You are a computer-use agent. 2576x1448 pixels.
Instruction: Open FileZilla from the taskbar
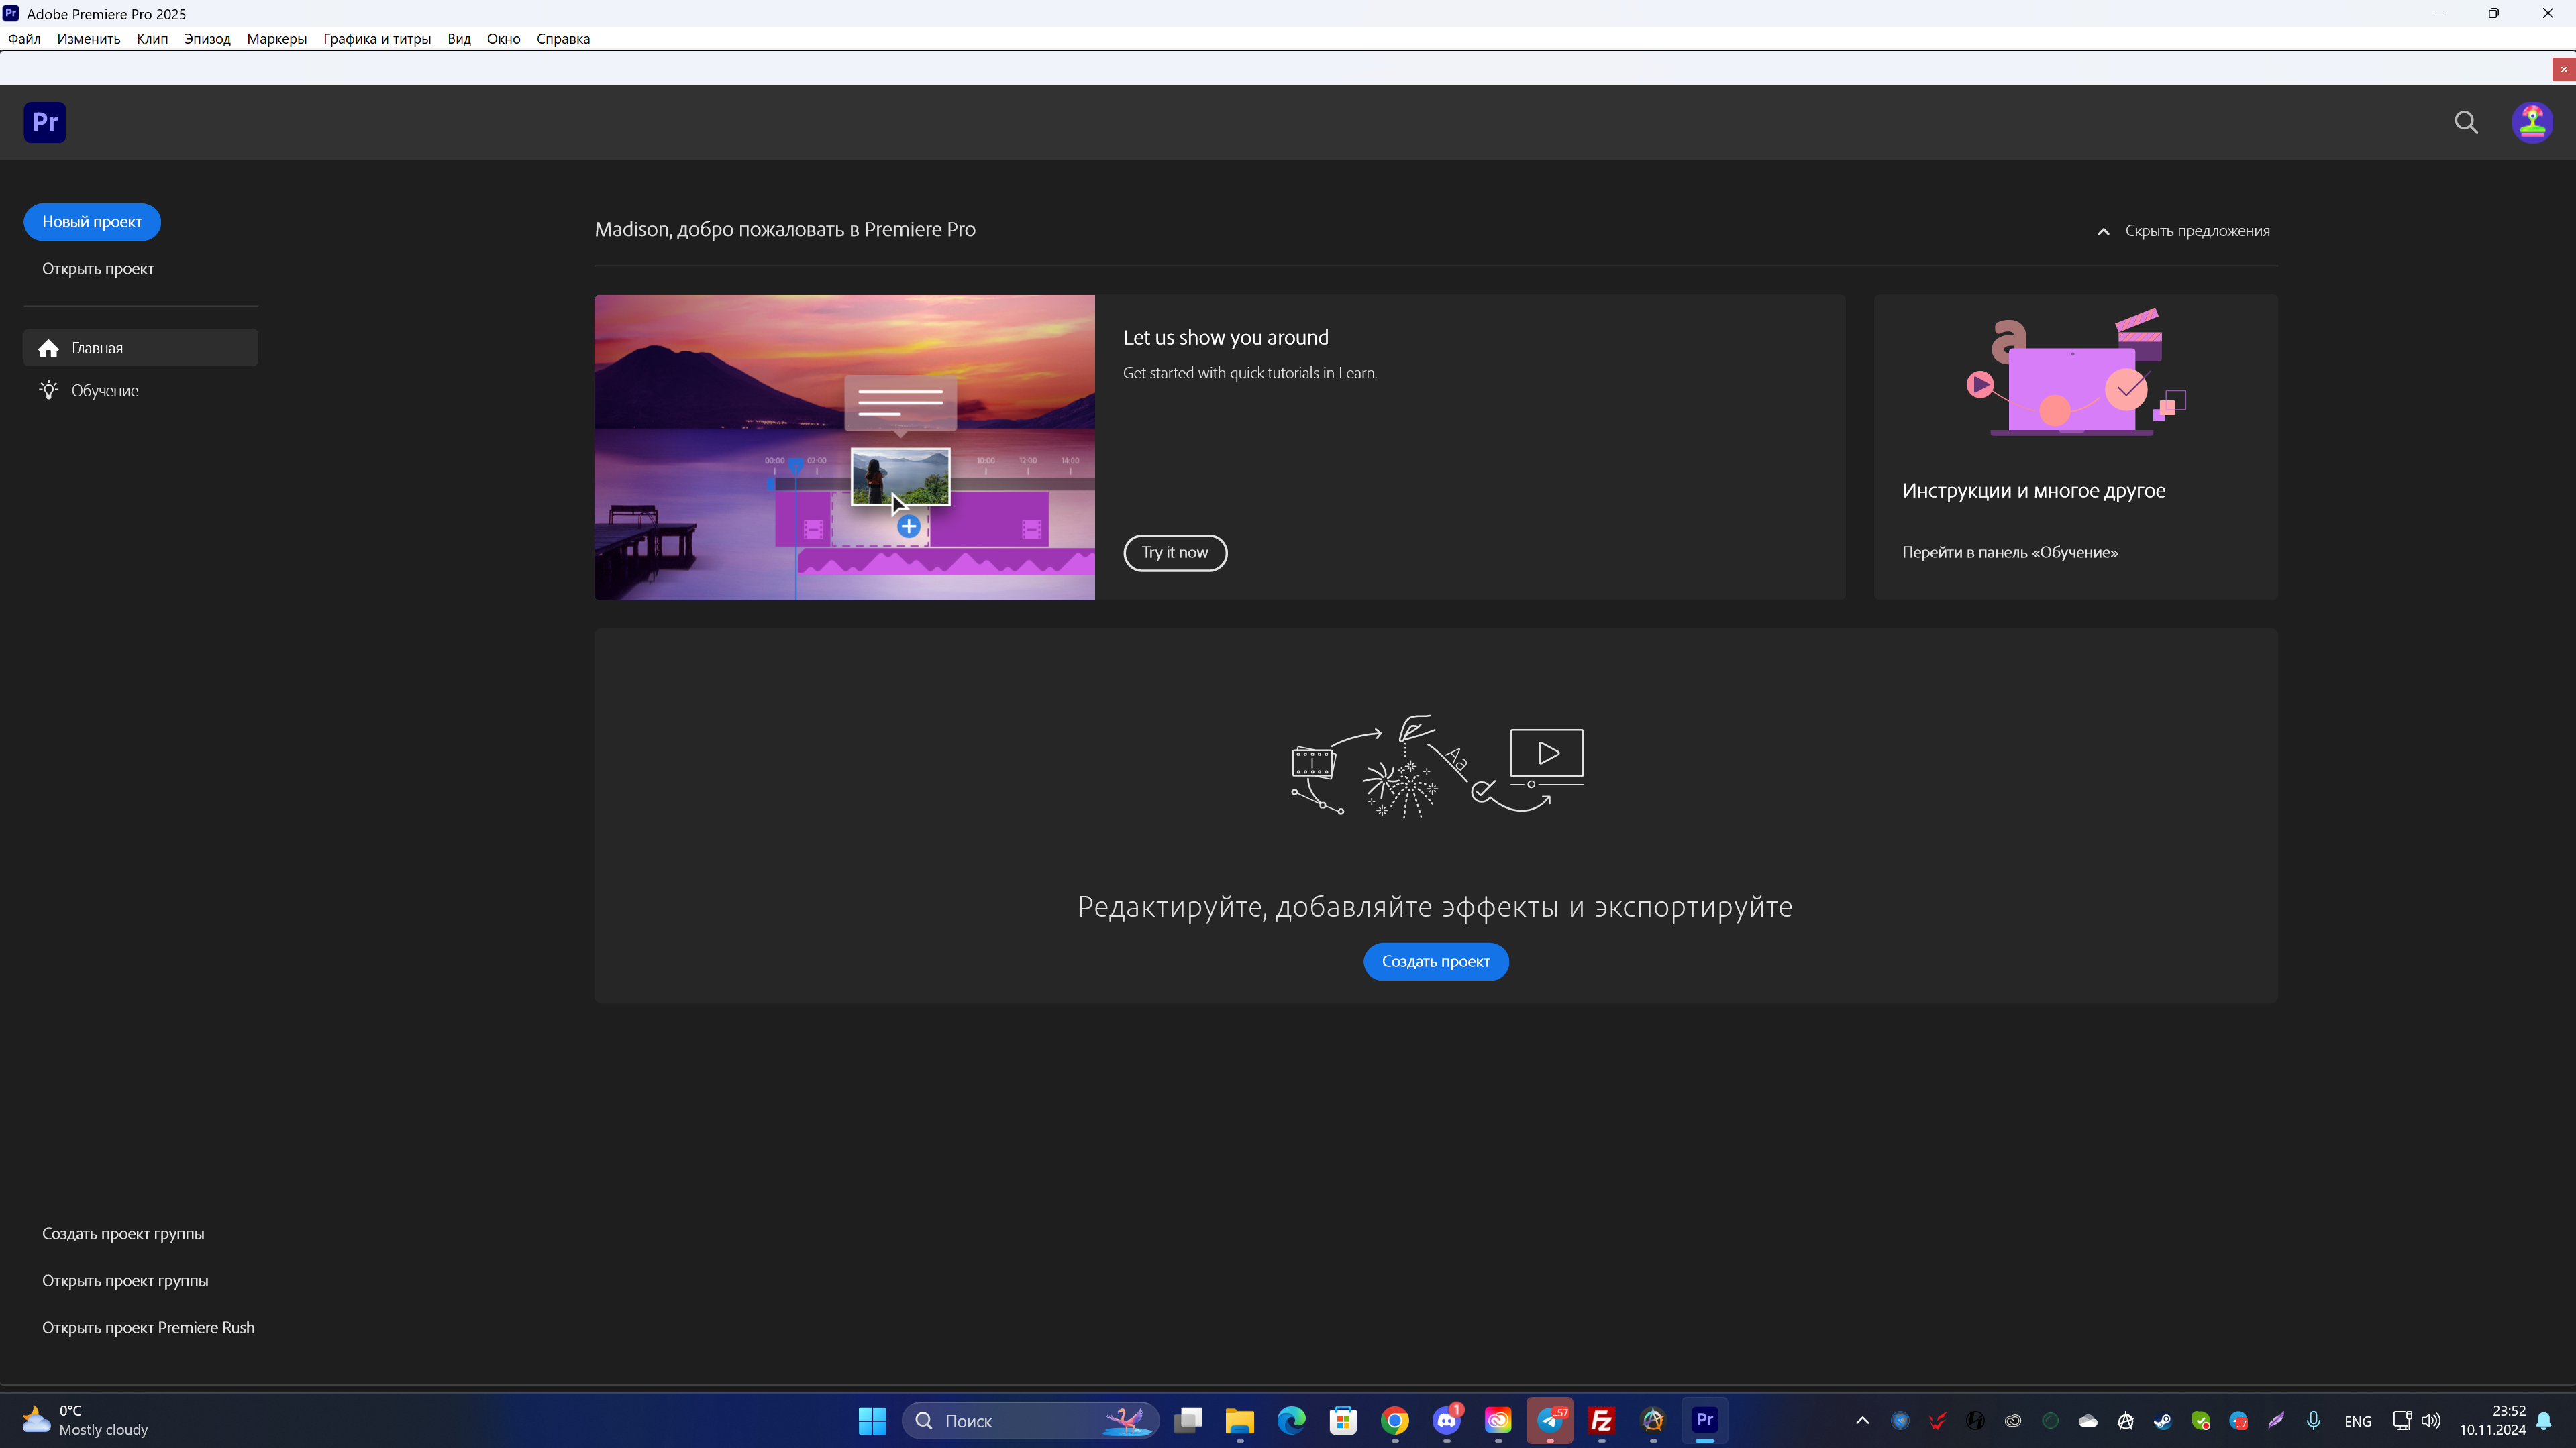(x=1602, y=1420)
